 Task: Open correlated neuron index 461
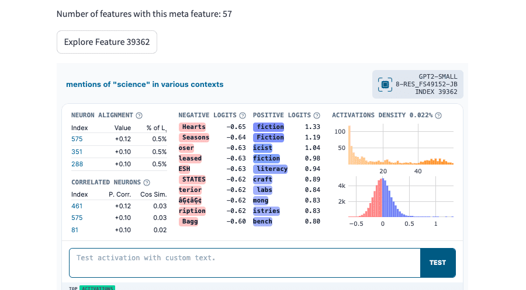(77, 206)
